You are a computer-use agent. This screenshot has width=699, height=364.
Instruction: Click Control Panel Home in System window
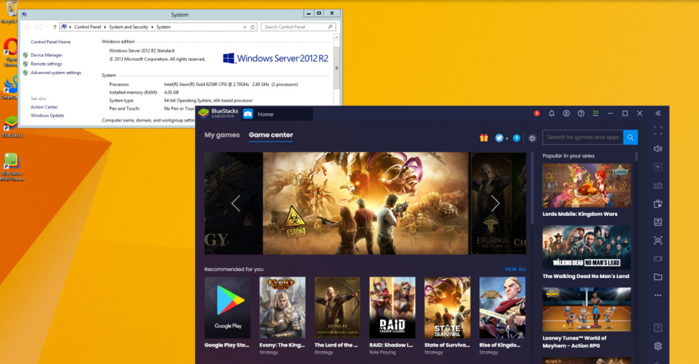(50, 42)
